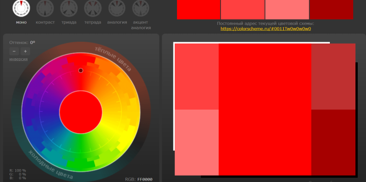
Task: Click the red center circle of wheel
Action: point(81,112)
